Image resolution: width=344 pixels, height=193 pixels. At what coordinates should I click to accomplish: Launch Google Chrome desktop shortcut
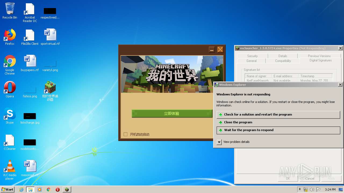point(10,65)
